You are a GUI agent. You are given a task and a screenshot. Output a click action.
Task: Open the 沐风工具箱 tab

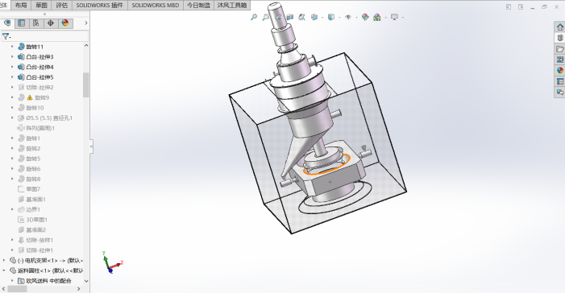tap(232, 5)
